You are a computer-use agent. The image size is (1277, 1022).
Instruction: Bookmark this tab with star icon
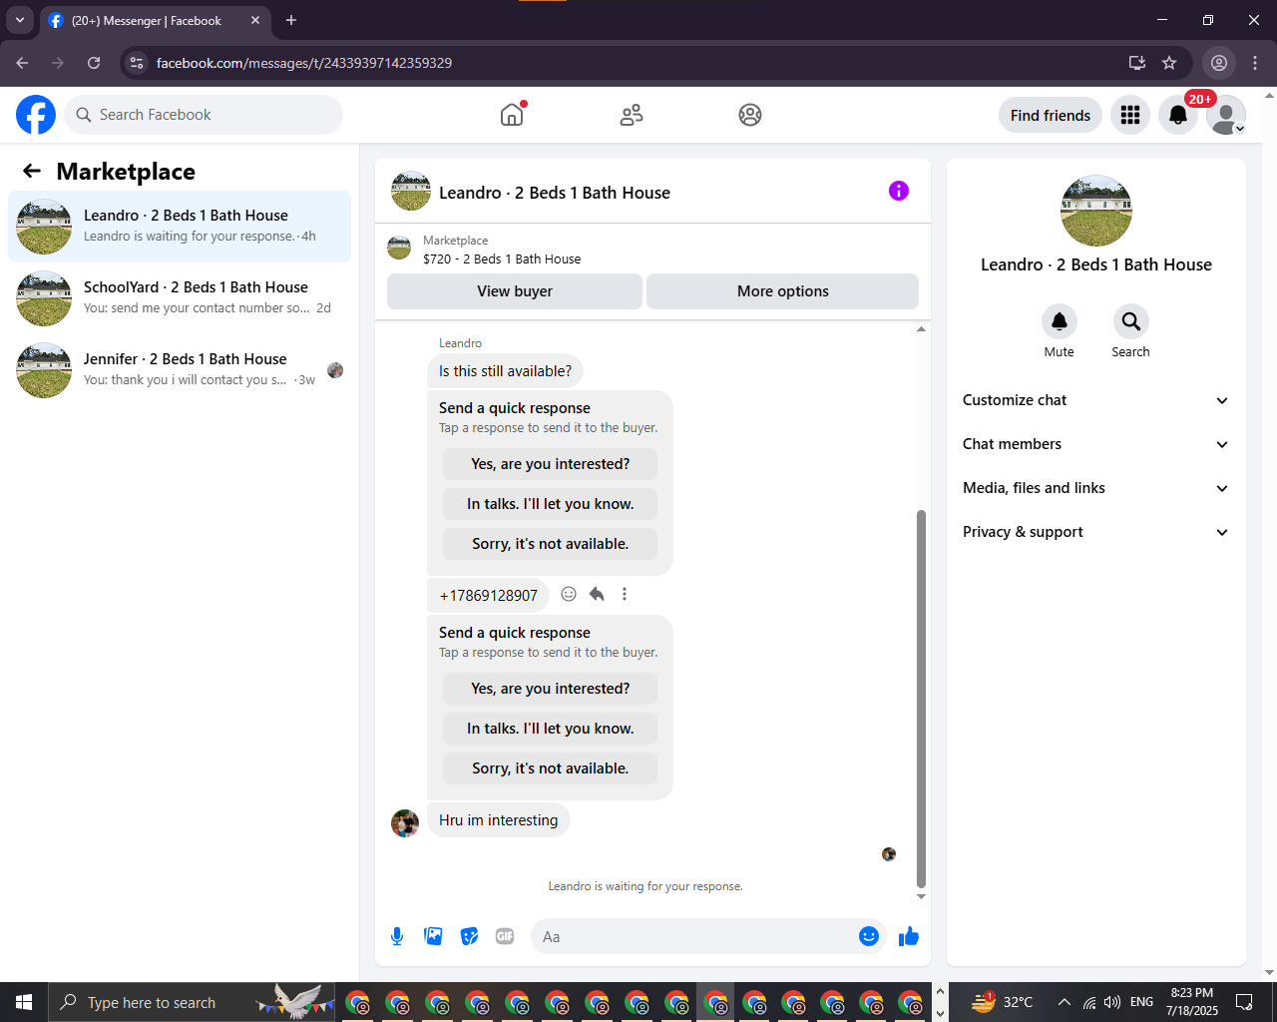coord(1169,63)
